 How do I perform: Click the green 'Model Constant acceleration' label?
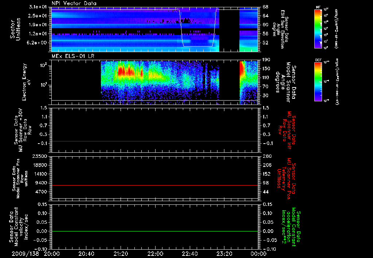point(291,227)
